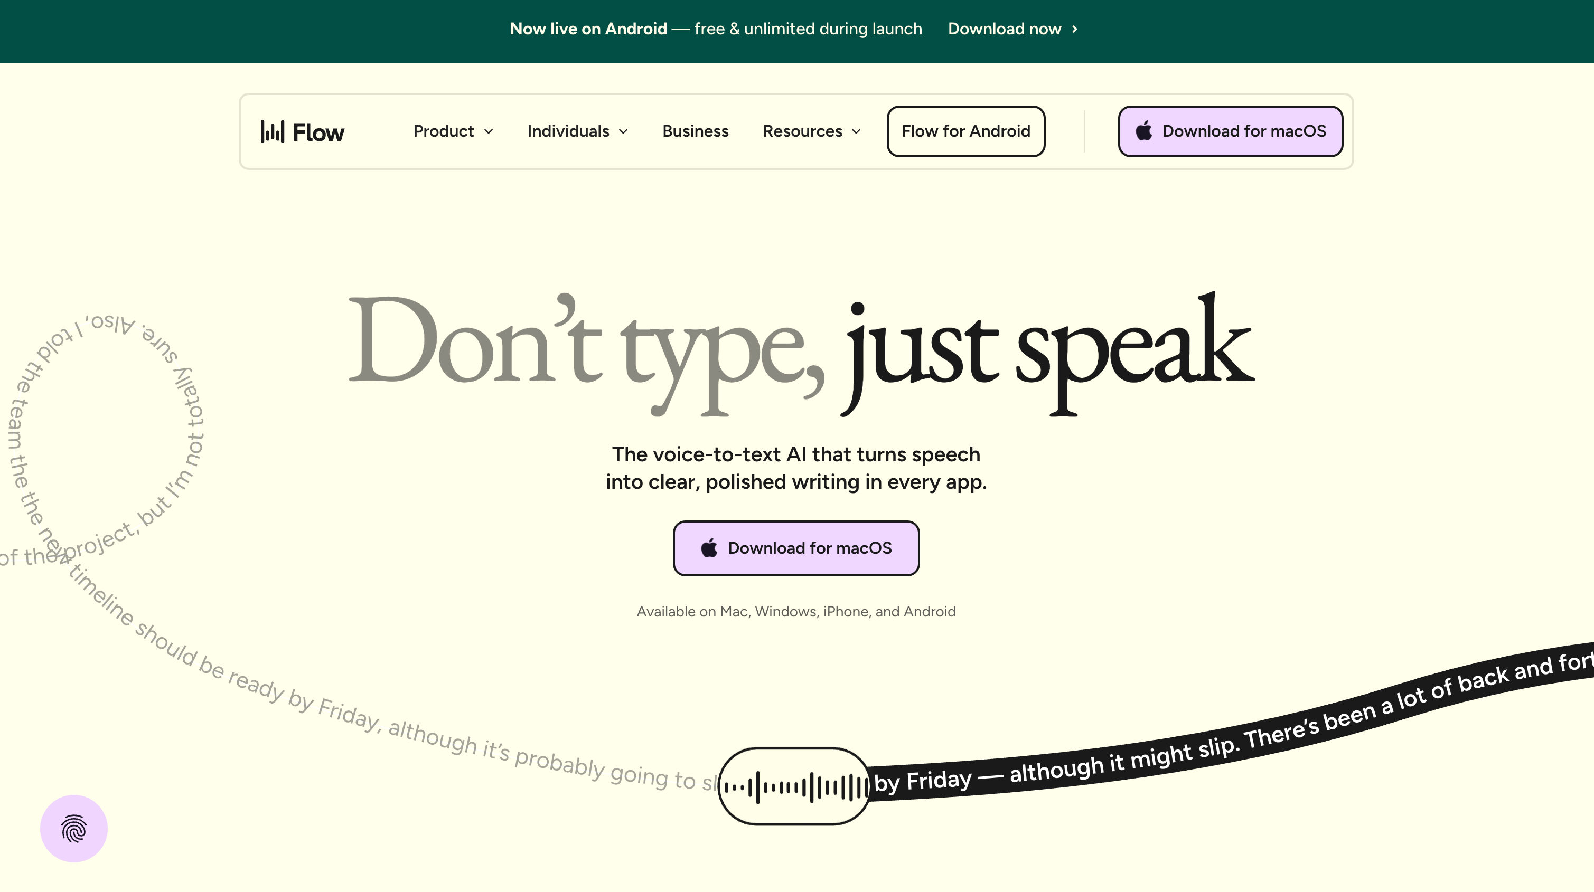The height and width of the screenshot is (892, 1594).
Task: Open the purple fingerprint privacy widget
Action: coord(73,828)
